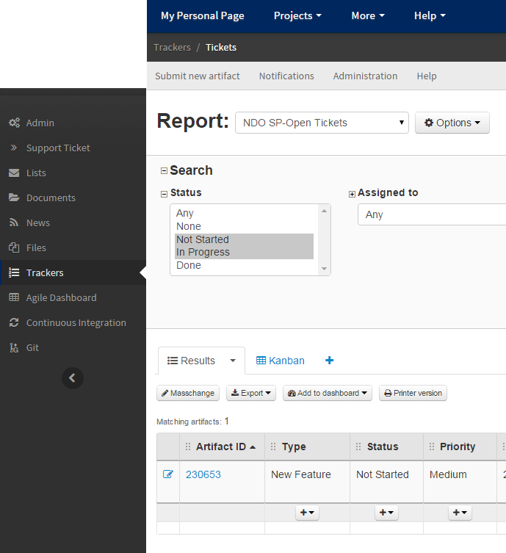Click the grip icon beside Status column header
Screen dimensions: 506x553
(358, 447)
